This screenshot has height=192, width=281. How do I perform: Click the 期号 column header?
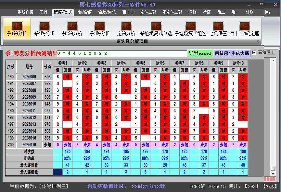click(x=29, y=67)
